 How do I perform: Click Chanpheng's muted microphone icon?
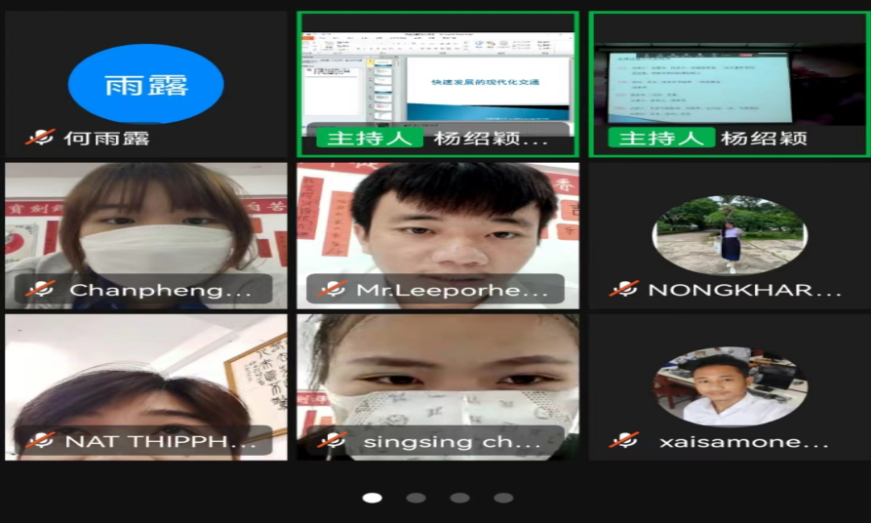pos(40,290)
